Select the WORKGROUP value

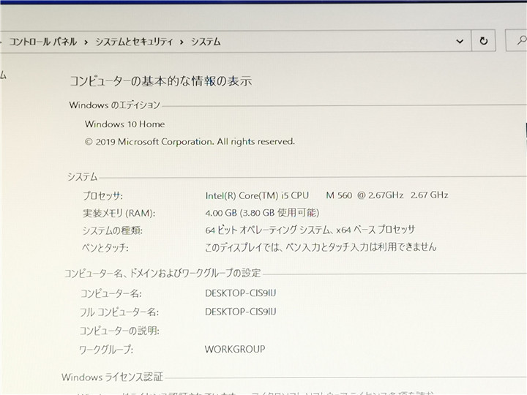pyautogui.click(x=235, y=349)
